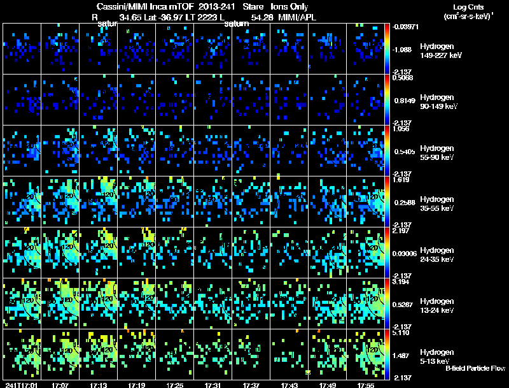Click the 17:55 time axis label

[365, 385]
